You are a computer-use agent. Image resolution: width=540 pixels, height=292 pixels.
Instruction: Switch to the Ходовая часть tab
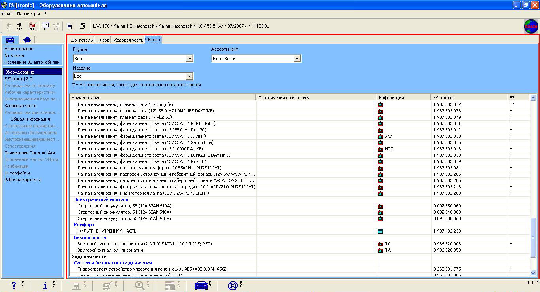point(128,40)
